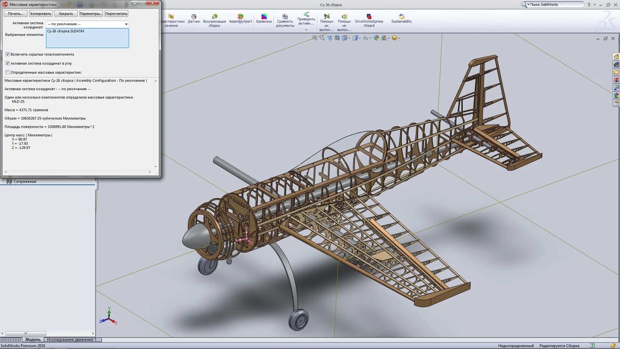Click the Параметры... button
Screen dimensions: 620x349
[x=91, y=14]
